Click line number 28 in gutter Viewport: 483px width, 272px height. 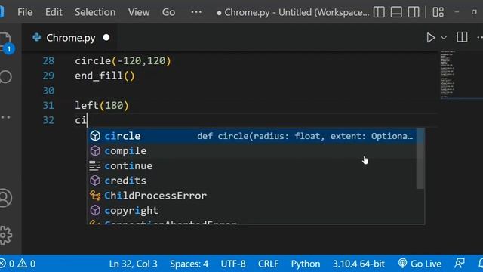click(x=48, y=60)
